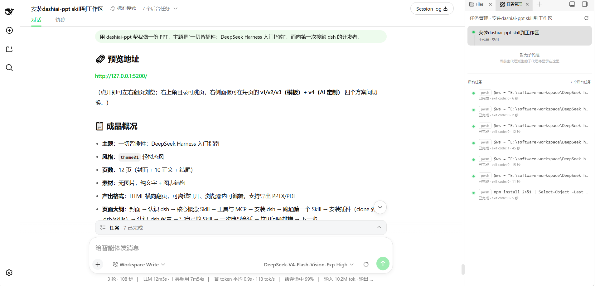The width and height of the screenshot is (595, 286).
Task: Add an attachment with the plus button
Action: (x=98, y=264)
